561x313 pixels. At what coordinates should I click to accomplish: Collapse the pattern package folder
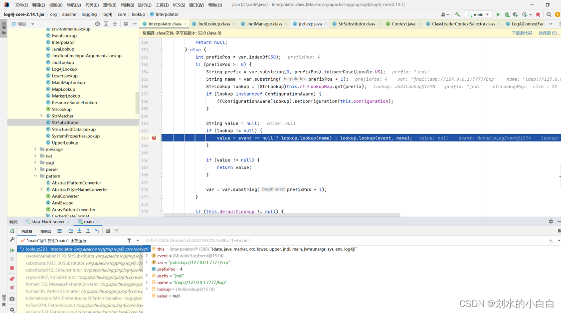tap(35, 176)
